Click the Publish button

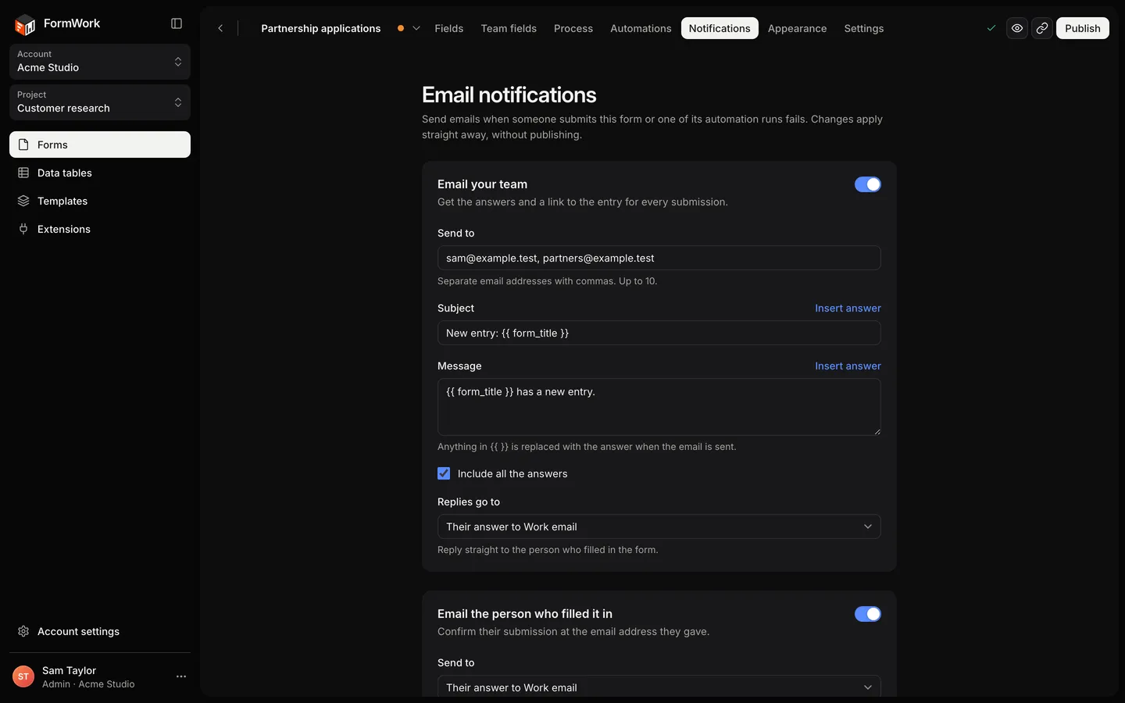tap(1083, 28)
